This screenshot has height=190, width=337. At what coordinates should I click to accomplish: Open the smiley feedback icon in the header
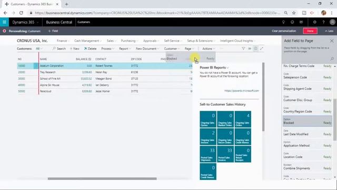coord(292,22)
